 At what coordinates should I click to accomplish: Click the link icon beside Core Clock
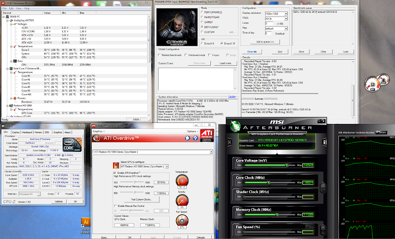pyautogui.click(x=323, y=187)
